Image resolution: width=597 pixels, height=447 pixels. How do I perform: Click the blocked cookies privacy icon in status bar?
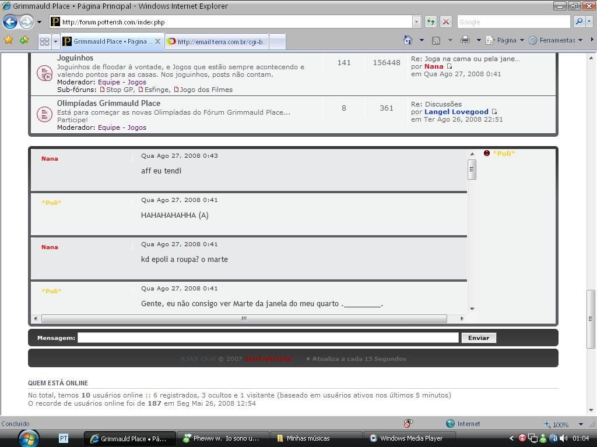408,423
